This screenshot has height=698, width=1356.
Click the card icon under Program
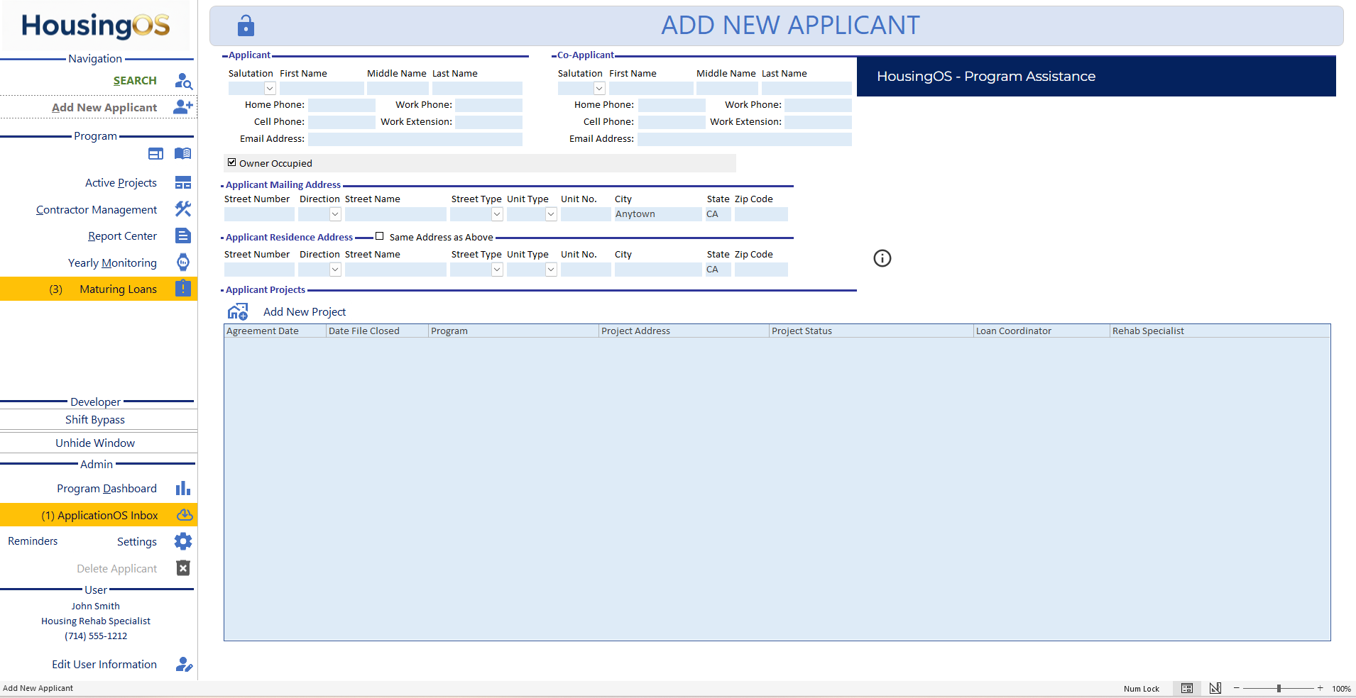[155, 154]
